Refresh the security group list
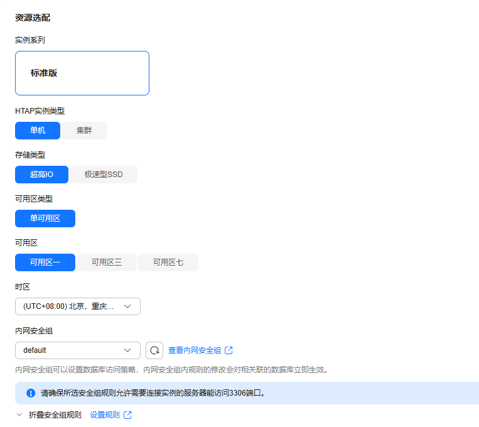The width and height of the screenshot is (479, 427). point(154,350)
